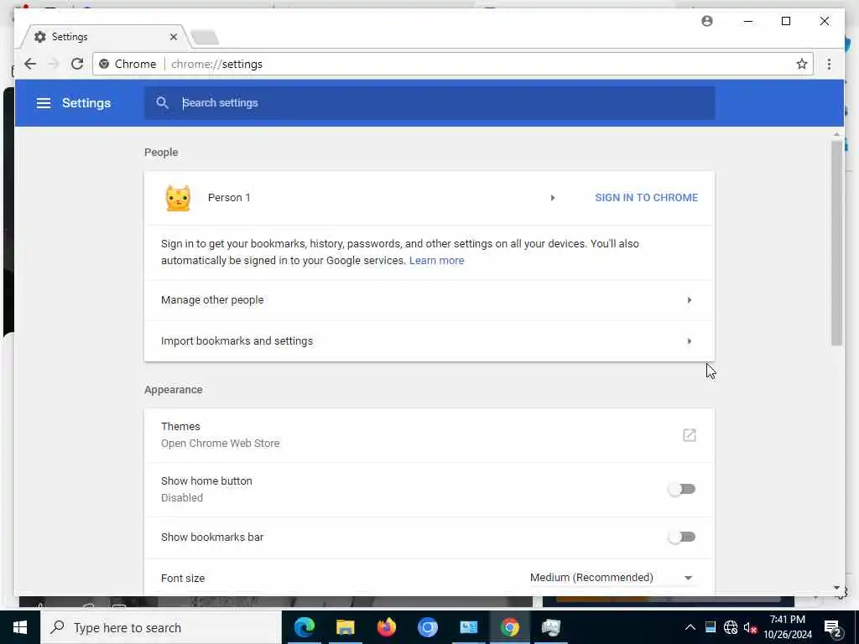Open Import bookmarks and settings
The width and height of the screenshot is (859, 644).
coord(429,340)
